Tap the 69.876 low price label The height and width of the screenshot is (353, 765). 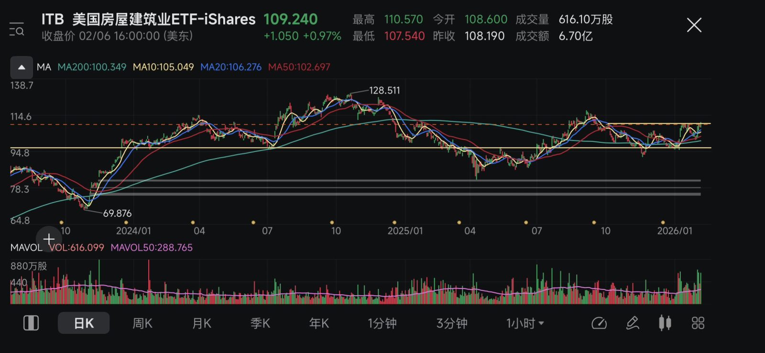(x=117, y=214)
